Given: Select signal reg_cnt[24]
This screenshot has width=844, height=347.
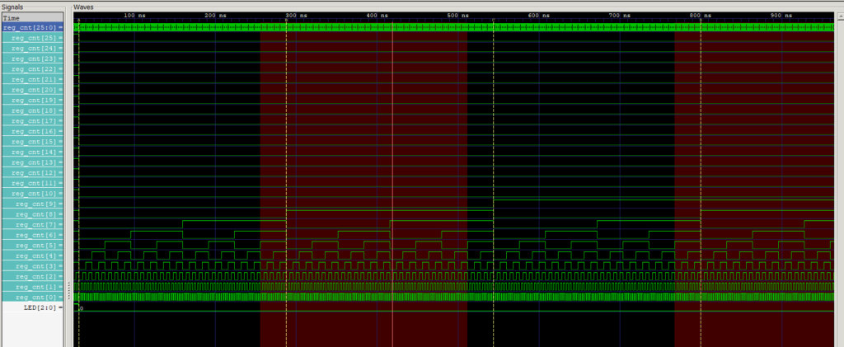Looking at the screenshot, I should click(32, 49).
